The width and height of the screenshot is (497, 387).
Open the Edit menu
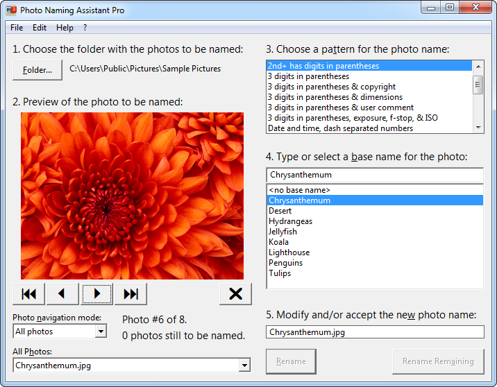point(40,28)
